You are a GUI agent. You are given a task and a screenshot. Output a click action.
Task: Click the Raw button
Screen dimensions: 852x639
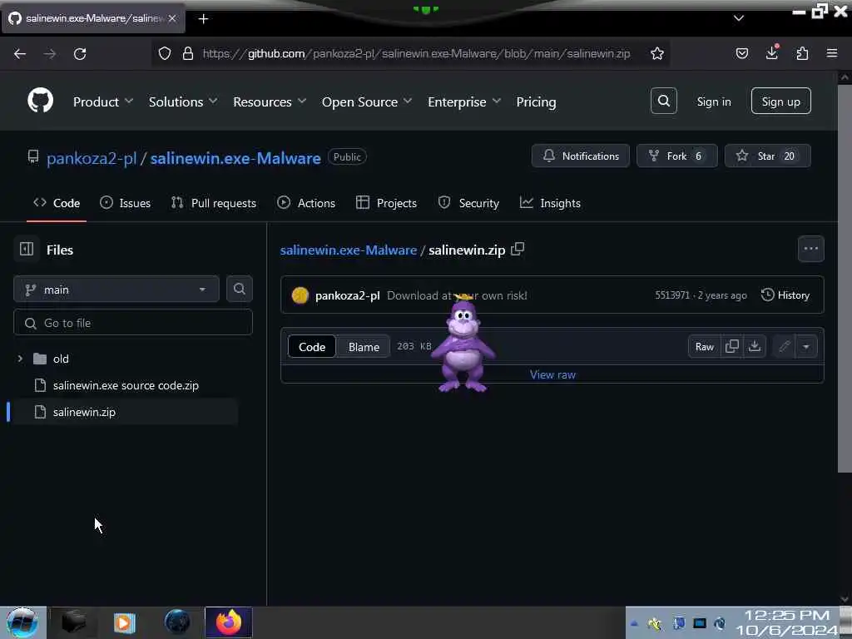pyautogui.click(x=704, y=346)
